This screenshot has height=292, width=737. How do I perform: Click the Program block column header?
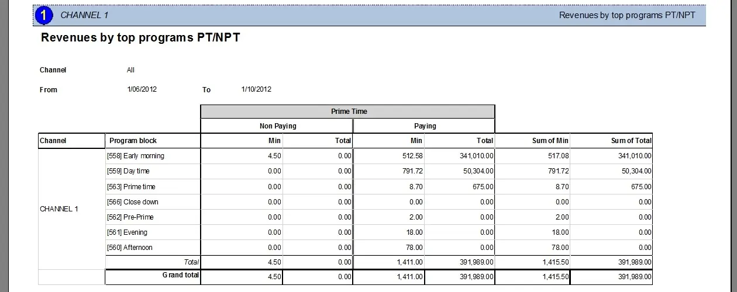[x=133, y=141]
